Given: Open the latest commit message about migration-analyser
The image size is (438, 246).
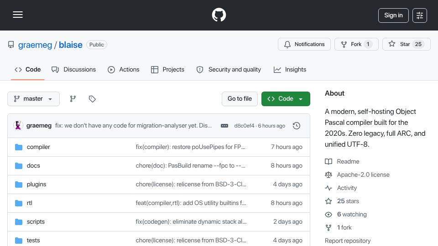Looking at the screenshot, I should [x=133, y=126].
